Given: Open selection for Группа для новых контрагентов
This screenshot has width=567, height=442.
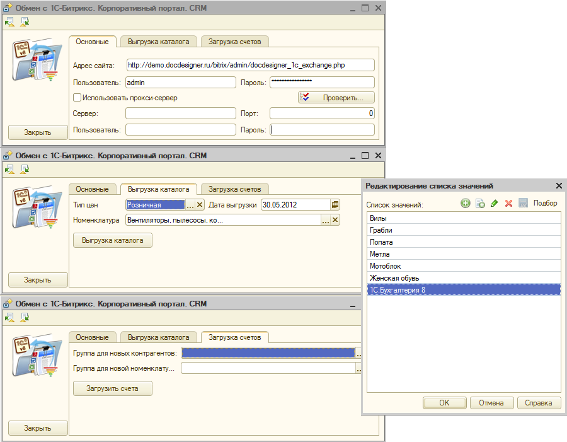Looking at the screenshot, I should (358, 353).
